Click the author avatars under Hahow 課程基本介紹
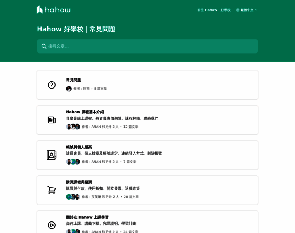Image resolution: width=295 pixels, height=233 pixels. tap(73, 127)
